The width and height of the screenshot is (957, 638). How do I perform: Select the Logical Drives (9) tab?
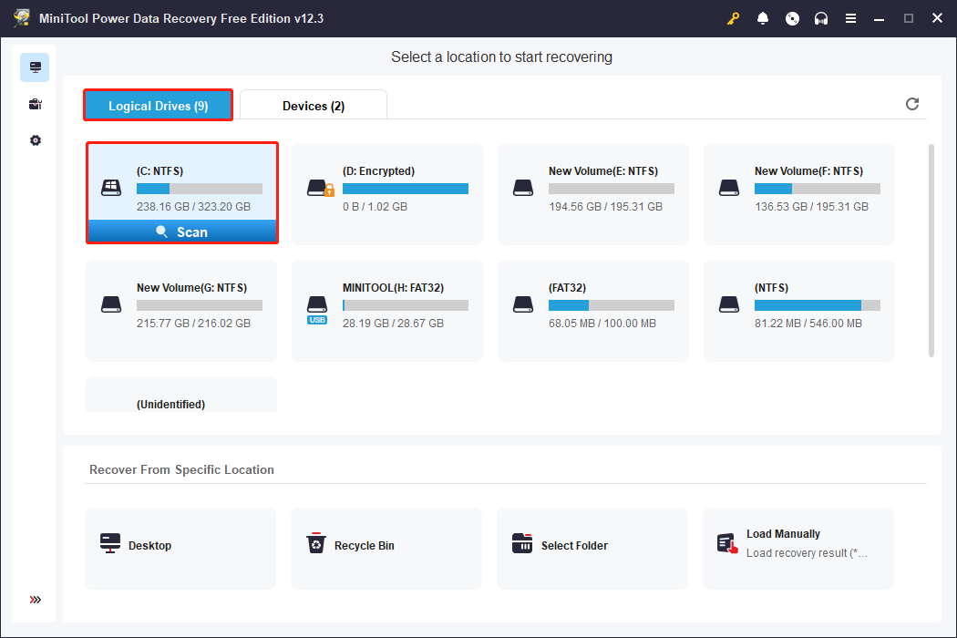159,106
